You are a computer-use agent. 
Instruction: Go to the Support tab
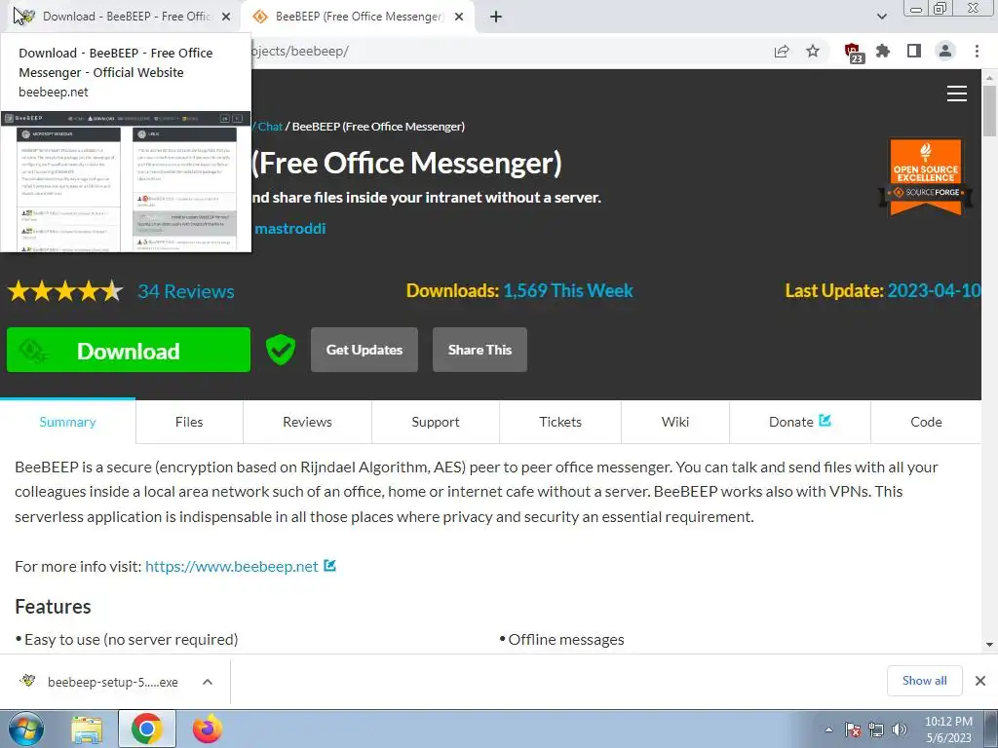(x=436, y=422)
